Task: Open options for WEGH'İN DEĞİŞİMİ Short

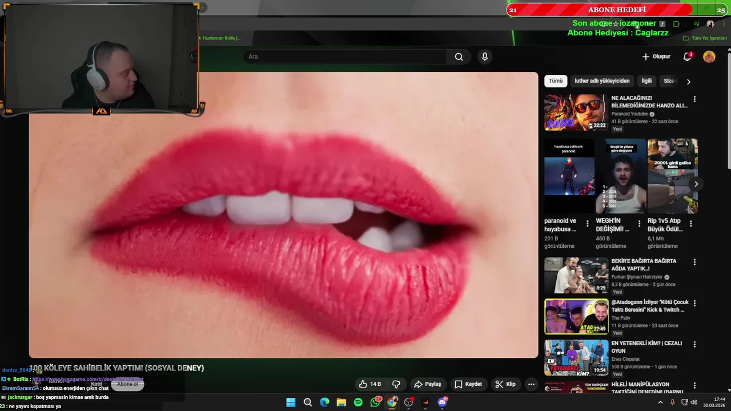Action: [x=639, y=224]
